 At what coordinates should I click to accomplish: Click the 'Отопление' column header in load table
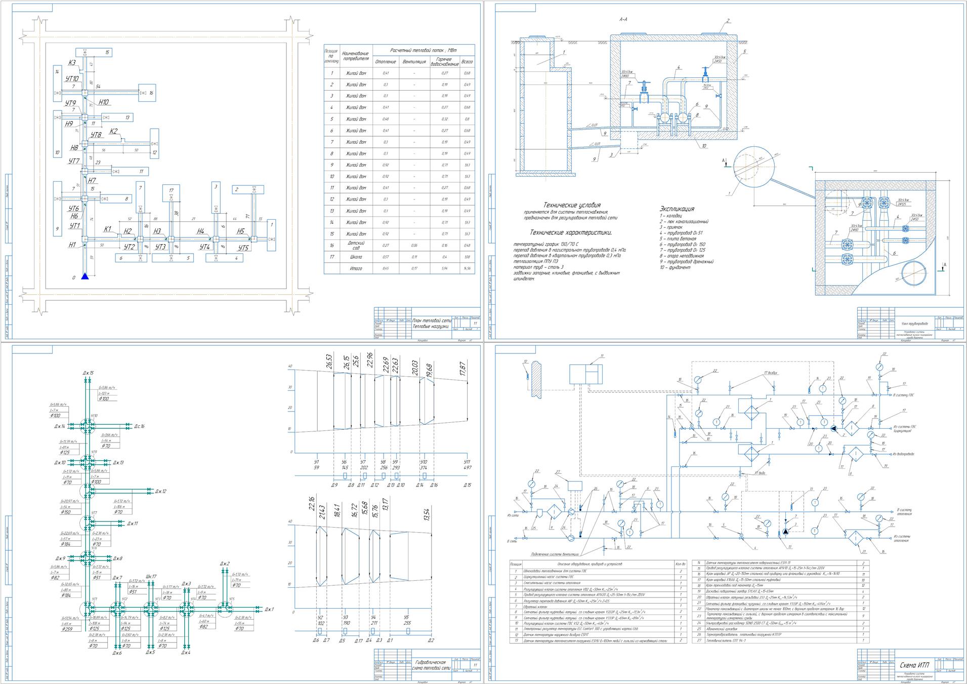(x=386, y=62)
